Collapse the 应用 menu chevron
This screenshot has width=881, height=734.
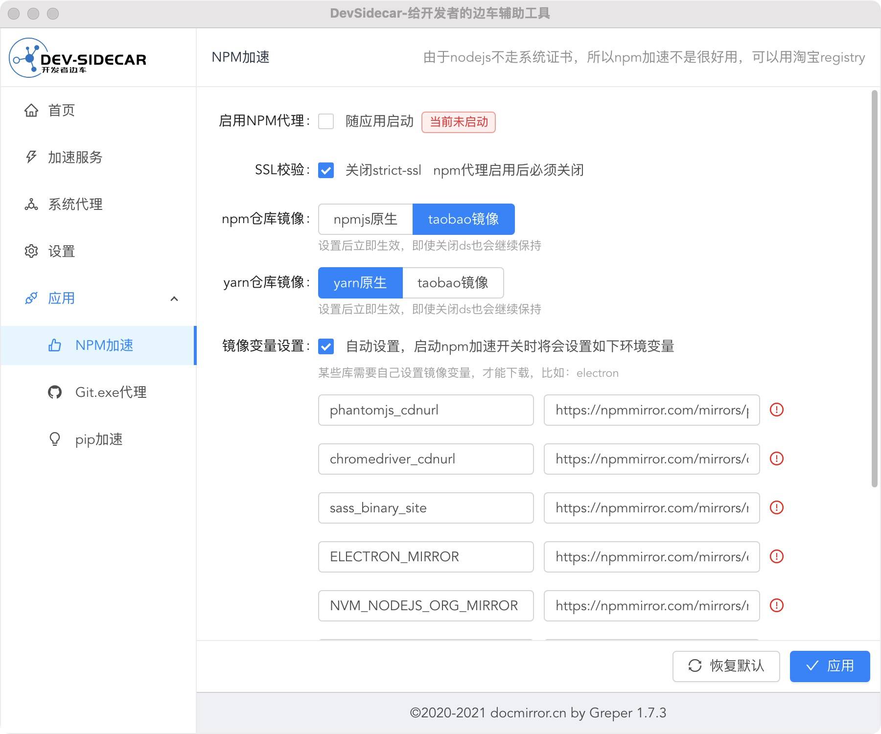click(174, 298)
